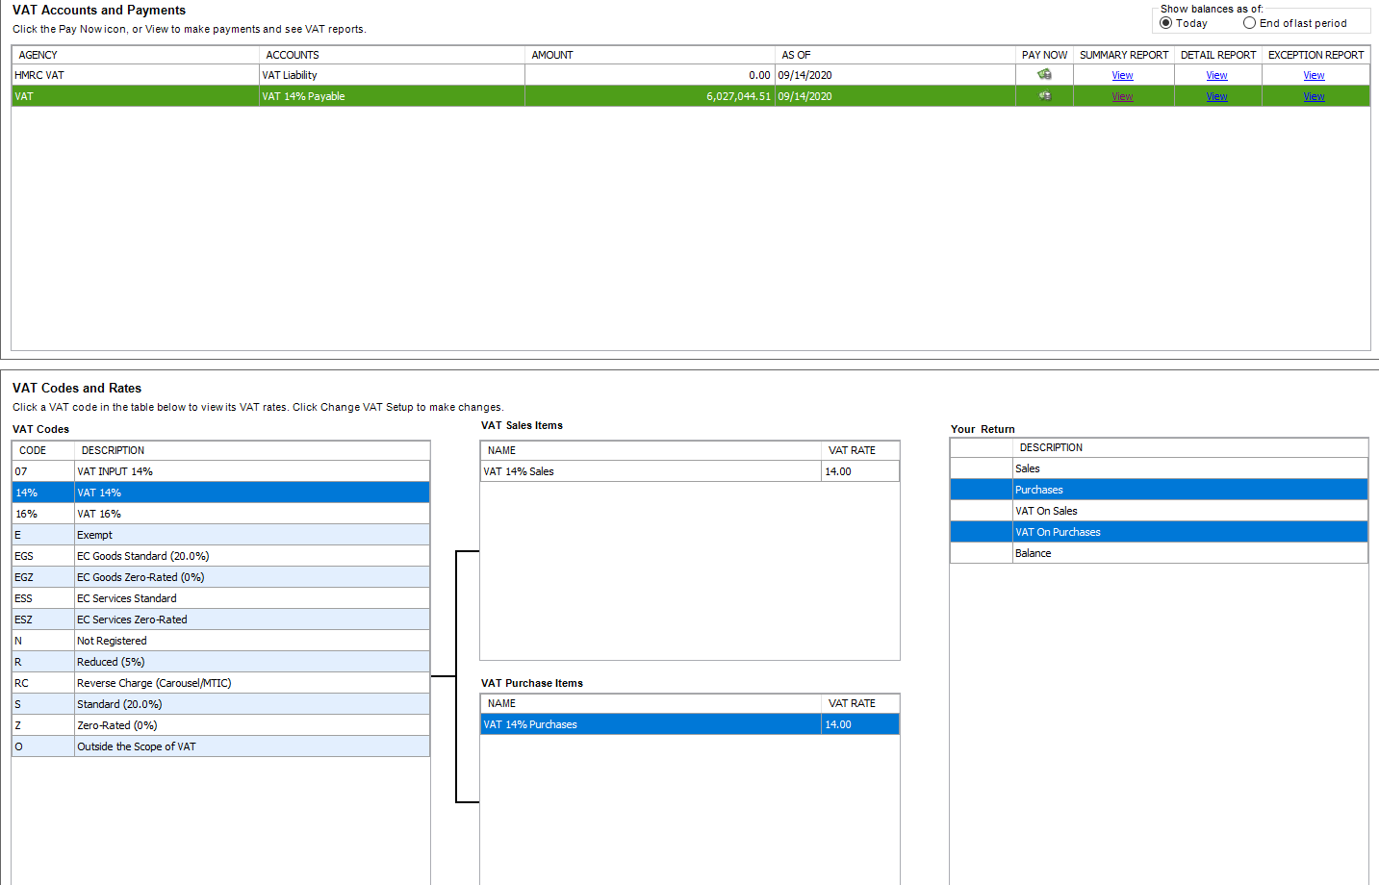The height and width of the screenshot is (885, 1379).
Task: Click Pay Now icon for HMRC VAT
Action: point(1044,75)
